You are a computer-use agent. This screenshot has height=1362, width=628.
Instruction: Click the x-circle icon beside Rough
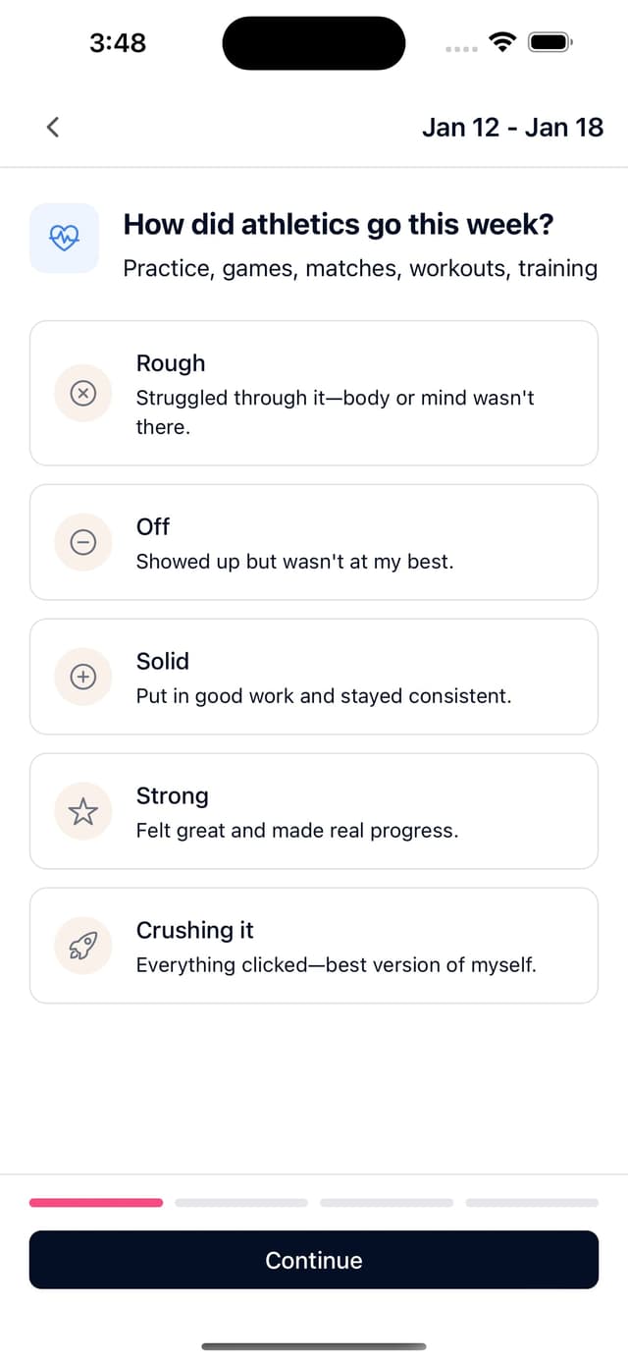83,393
